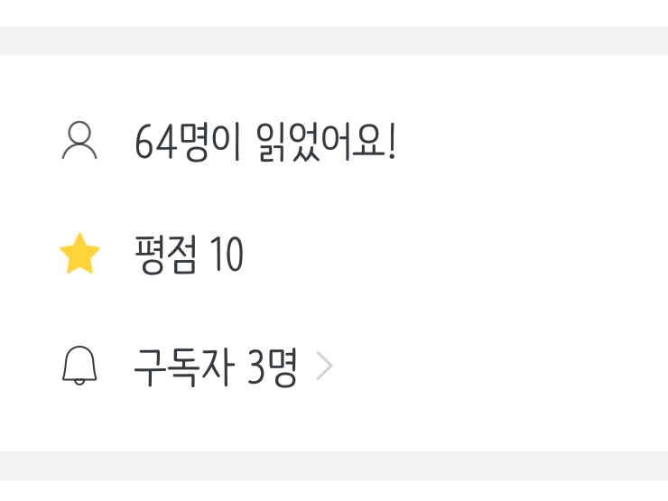
Task: Click the number 64 in reader count
Action: point(155,143)
